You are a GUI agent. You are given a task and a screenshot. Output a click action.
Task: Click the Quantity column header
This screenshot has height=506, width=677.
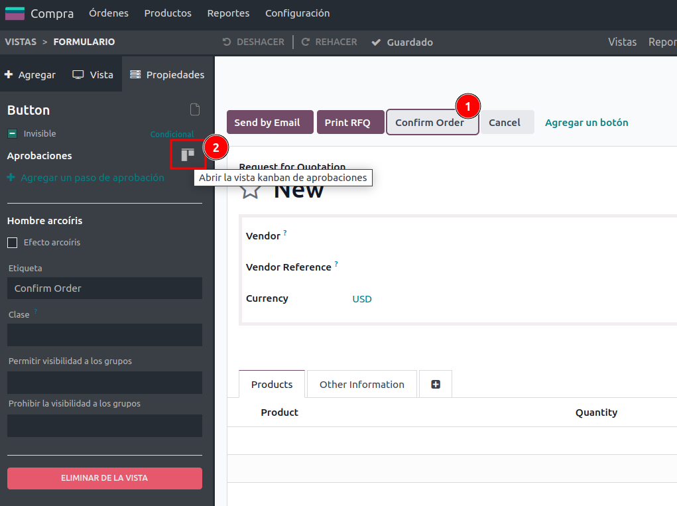tap(596, 412)
